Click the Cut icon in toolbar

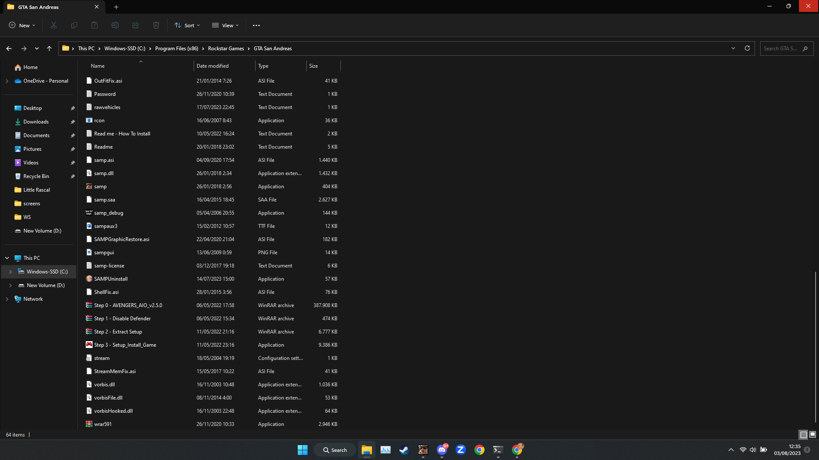point(54,26)
